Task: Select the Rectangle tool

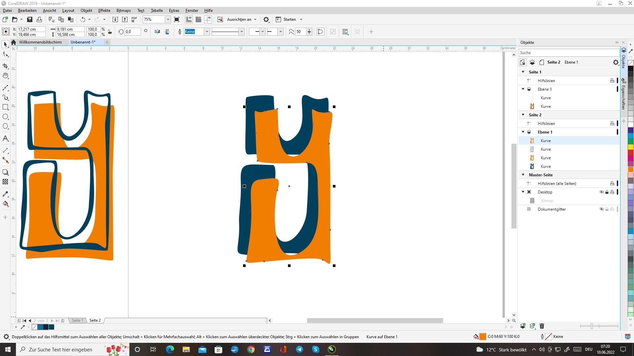Action: 5,107
